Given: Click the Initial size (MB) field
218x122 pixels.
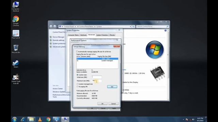Looking at the screenshot, I should click(97, 77).
